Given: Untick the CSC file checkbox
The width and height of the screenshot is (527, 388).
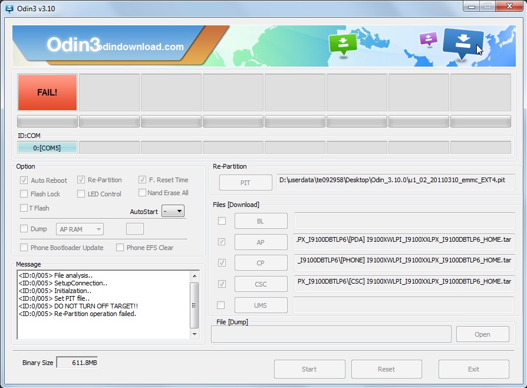Looking at the screenshot, I should (222, 284).
